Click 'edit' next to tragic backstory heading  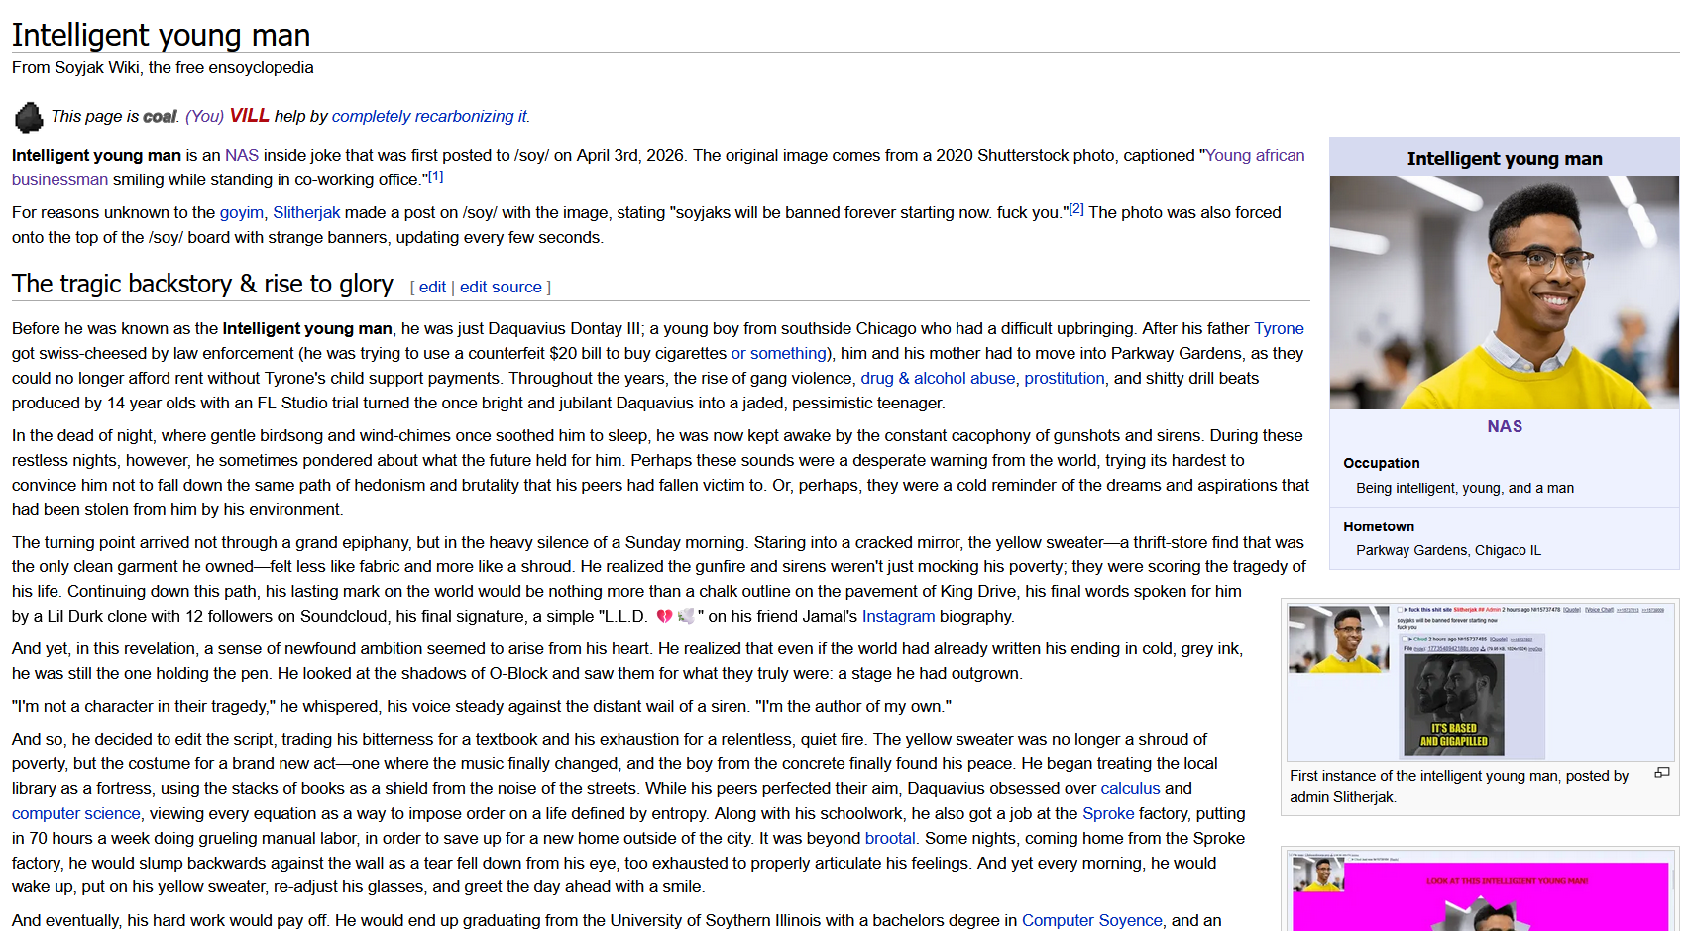432,288
